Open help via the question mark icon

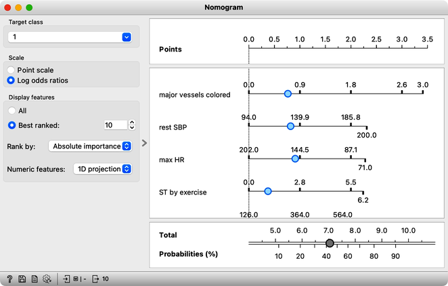(x=9, y=279)
